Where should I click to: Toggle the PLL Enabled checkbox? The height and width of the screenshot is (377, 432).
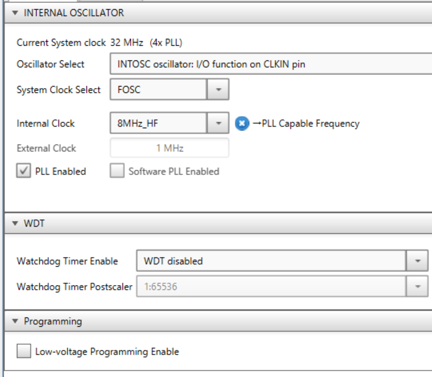pos(23,171)
